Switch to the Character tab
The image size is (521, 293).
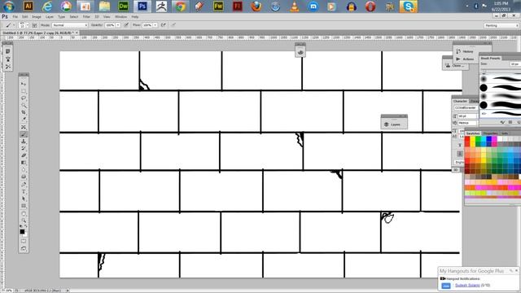click(460, 101)
